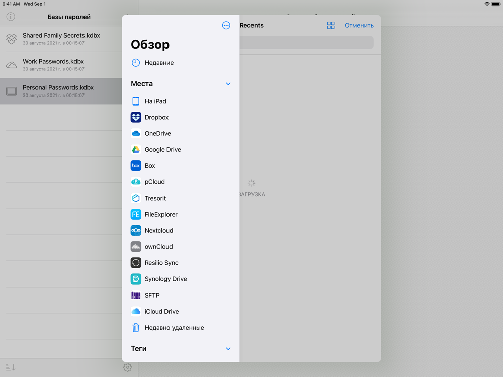Click Dropbox icon of Shared Family Secrets
Screen dimensions: 503x377
11,39
